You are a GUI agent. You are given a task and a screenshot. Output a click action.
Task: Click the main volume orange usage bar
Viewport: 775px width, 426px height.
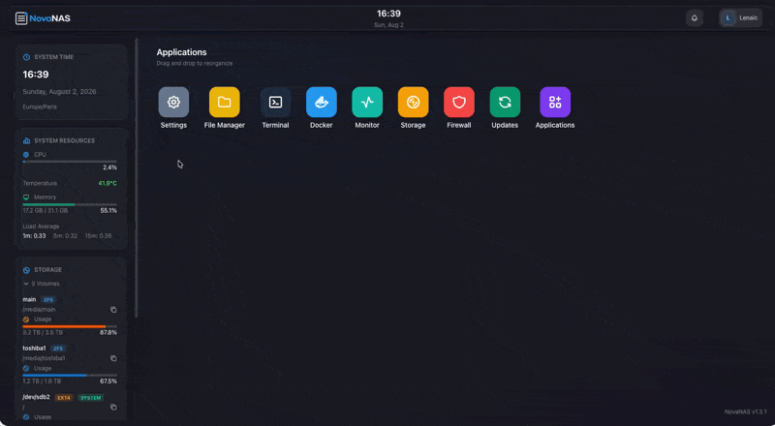(x=70, y=326)
